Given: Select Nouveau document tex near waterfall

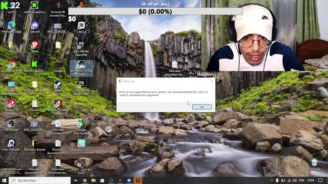Looking at the screenshot, I should (175, 68).
